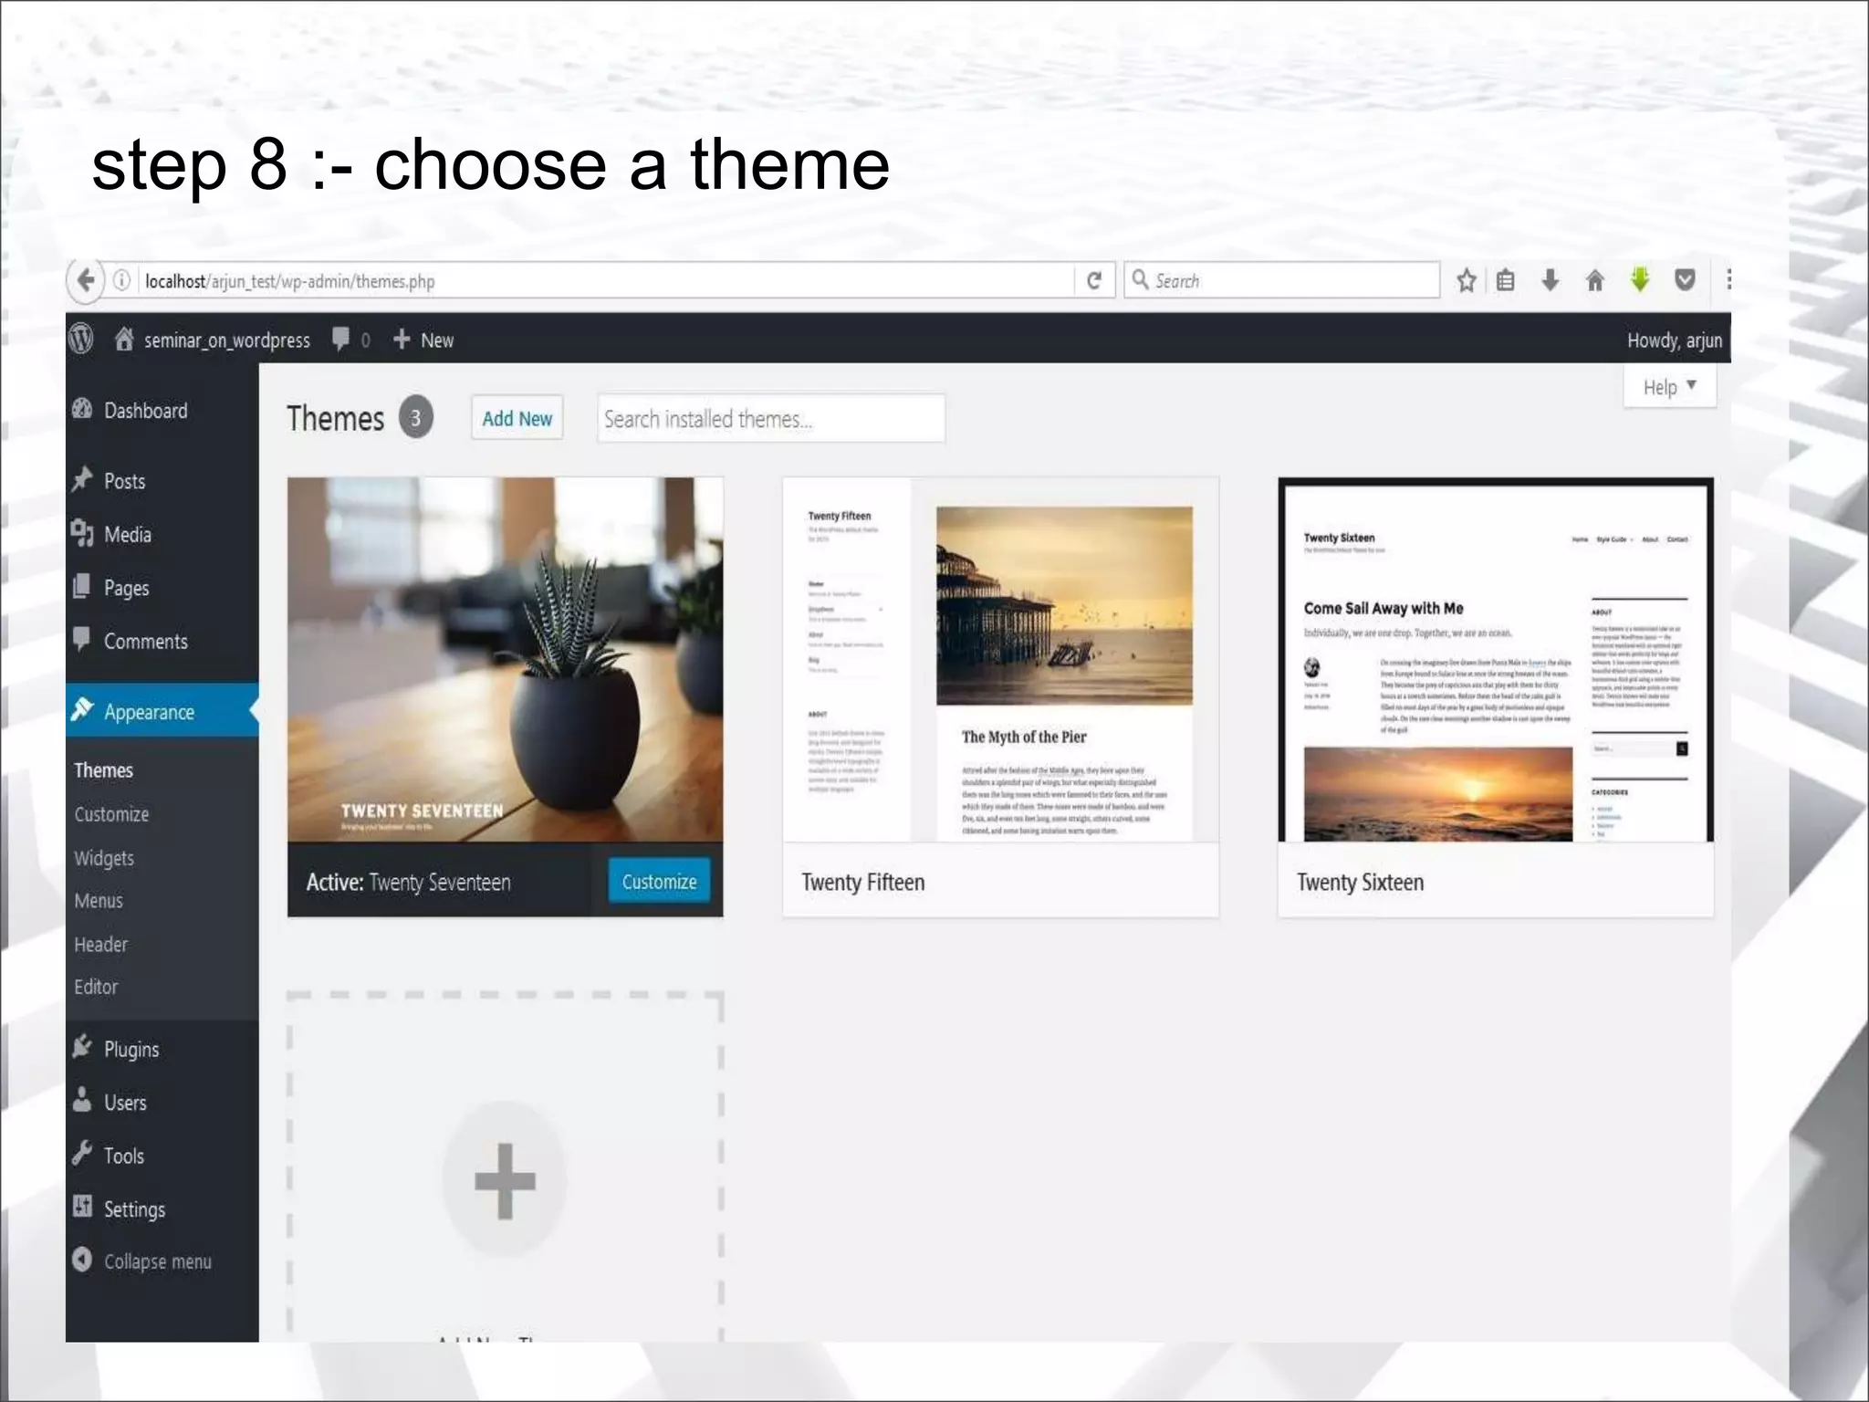Click the Plugins menu label
This screenshot has width=1869, height=1402.
131,1049
